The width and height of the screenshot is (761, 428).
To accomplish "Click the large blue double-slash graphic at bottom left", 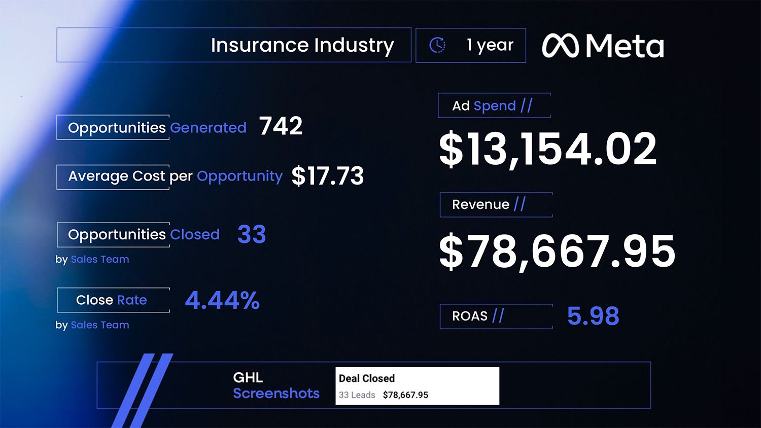I will [143, 389].
